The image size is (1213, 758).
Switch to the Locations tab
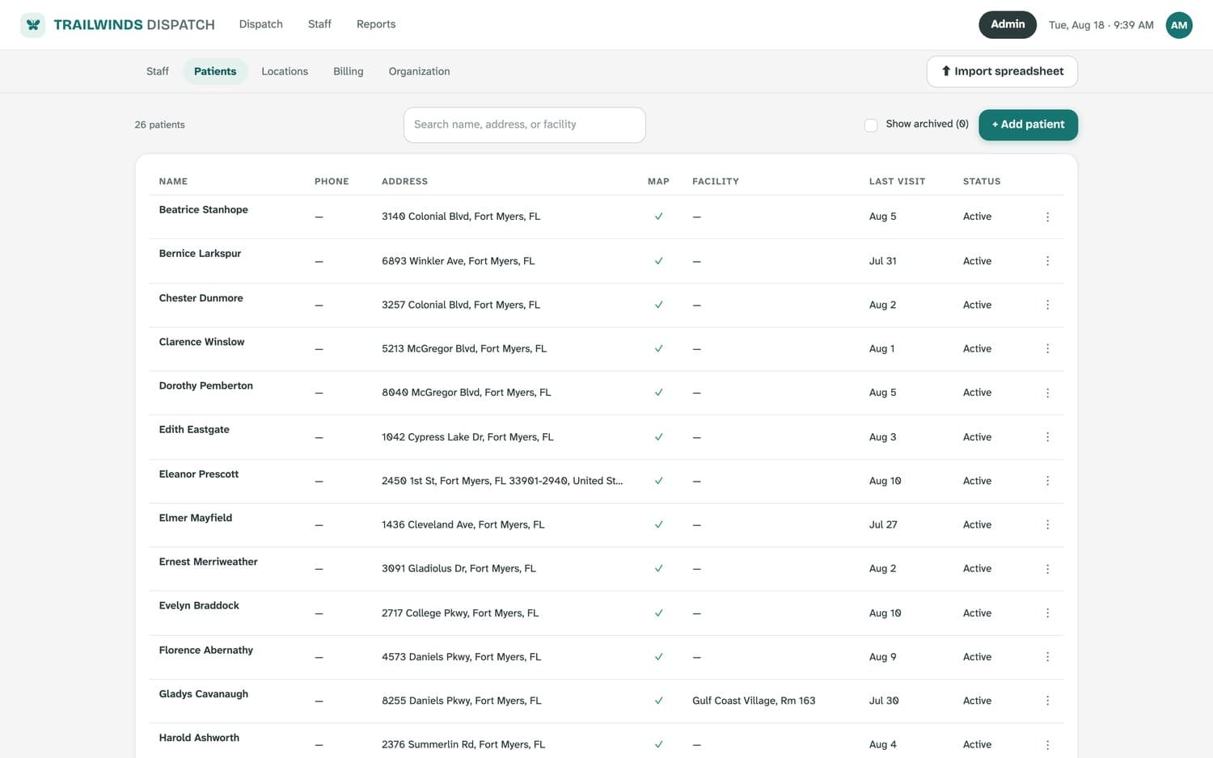click(x=285, y=71)
